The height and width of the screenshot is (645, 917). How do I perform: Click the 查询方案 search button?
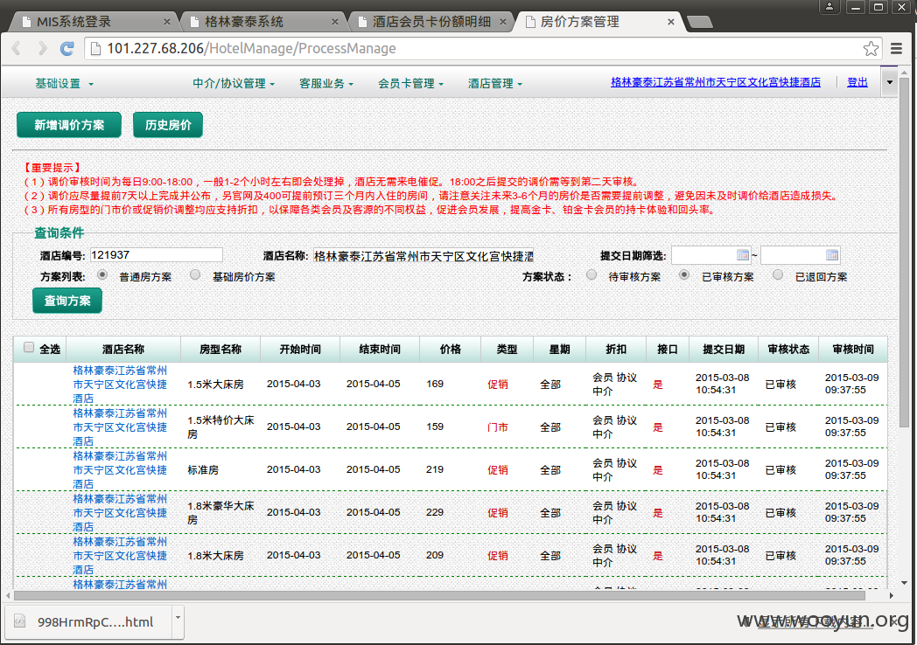coord(67,301)
